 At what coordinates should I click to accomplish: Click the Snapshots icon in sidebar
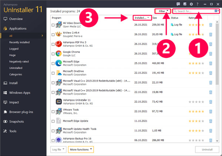(5, 122)
